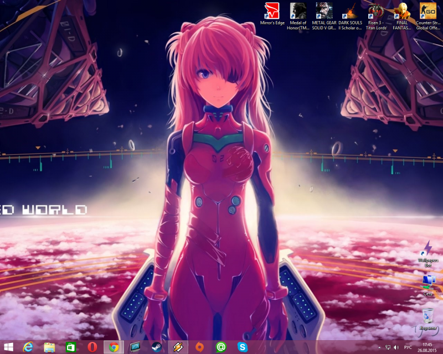Select the Сеть network desktop icon
443x354 pixels.
[428, 285]
